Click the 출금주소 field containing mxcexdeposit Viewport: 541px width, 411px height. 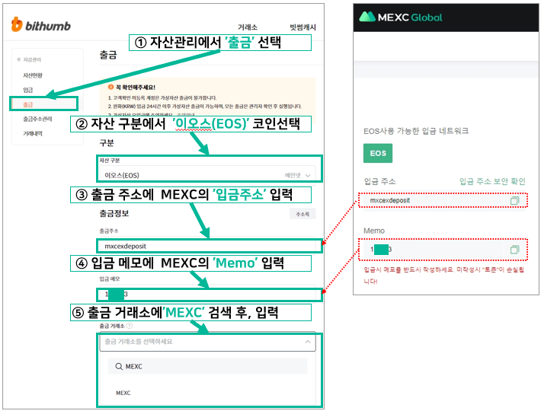click(208, 246)
